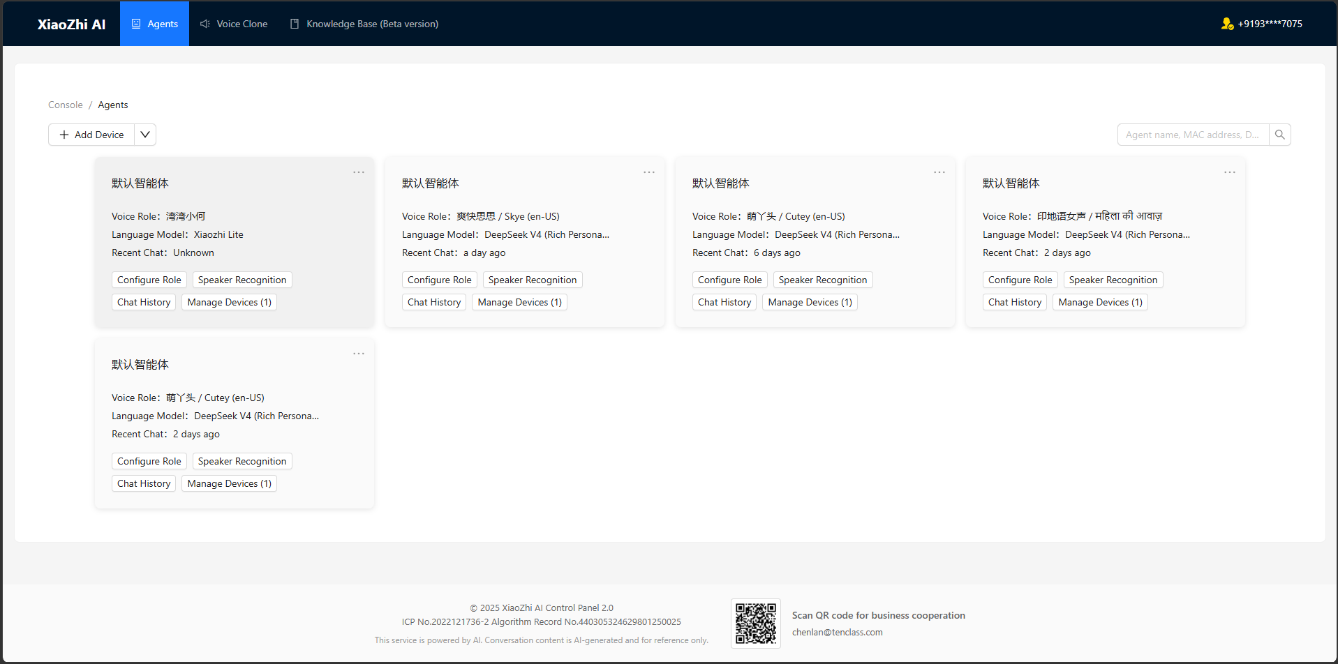The width and height of the screenshot is (1338, 664).
Task: Open the Voice Clone tab
Action: [x=234, y=24]
